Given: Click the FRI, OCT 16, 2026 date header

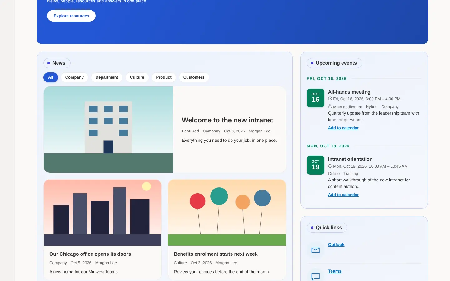Looking at the screenshot, I should point(327,79).
